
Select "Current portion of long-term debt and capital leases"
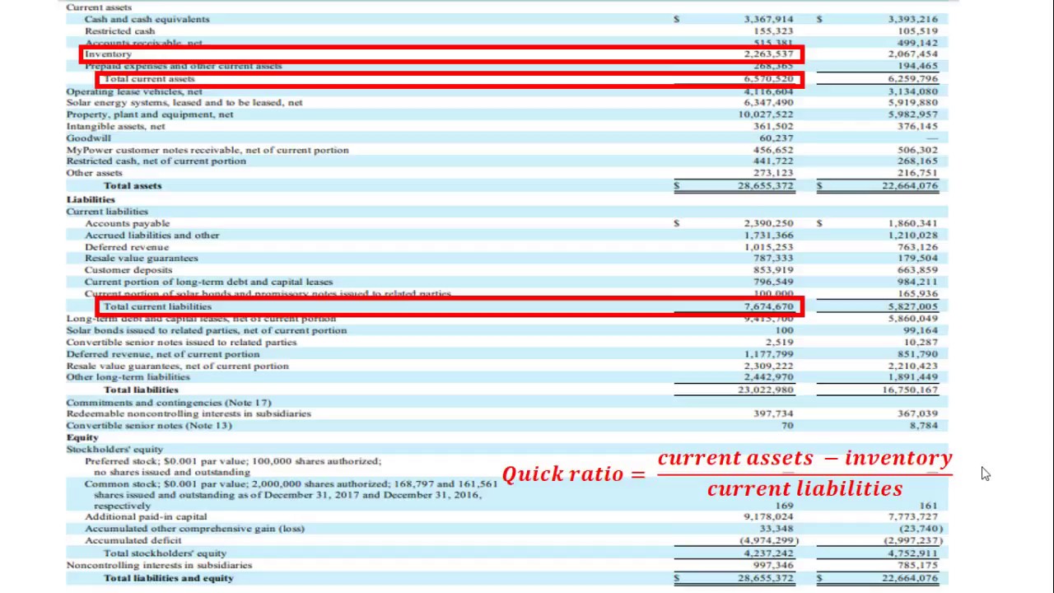(209, 282)
